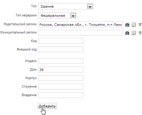
Task: Click the Добавить button
Action: [x=47, y=106]
